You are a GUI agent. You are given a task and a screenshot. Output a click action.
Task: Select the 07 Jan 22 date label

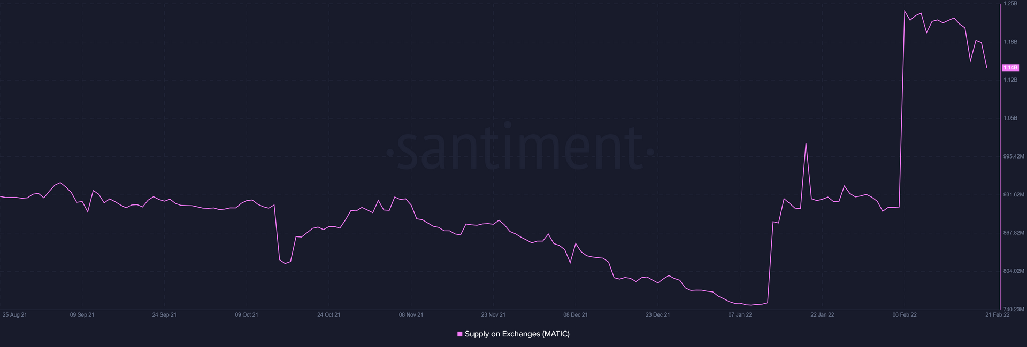pyautogui.click(x=740, y=315)
